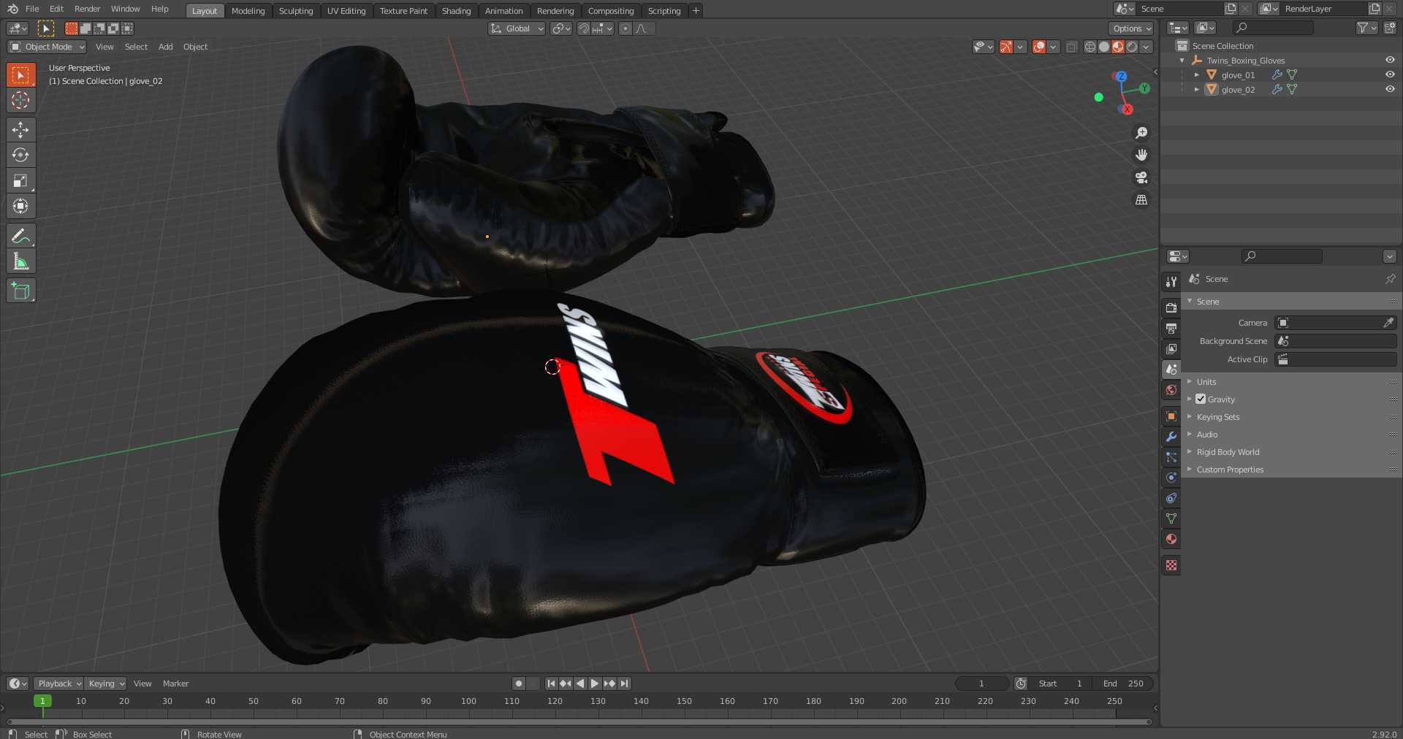This screenshot has height=739, width=1403.
Task: Open Modifier properties tab
Action: pos(1171,436)
